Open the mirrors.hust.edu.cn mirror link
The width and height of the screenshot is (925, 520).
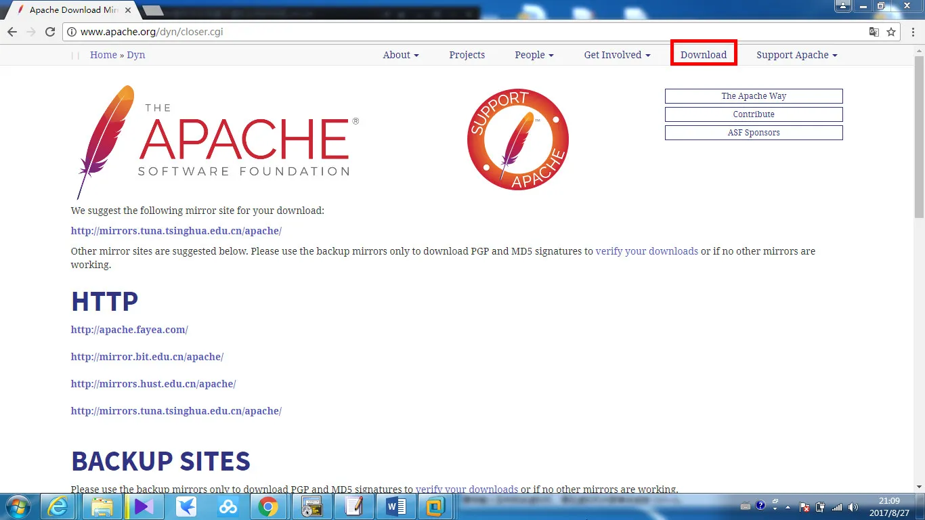click(154, 384)
